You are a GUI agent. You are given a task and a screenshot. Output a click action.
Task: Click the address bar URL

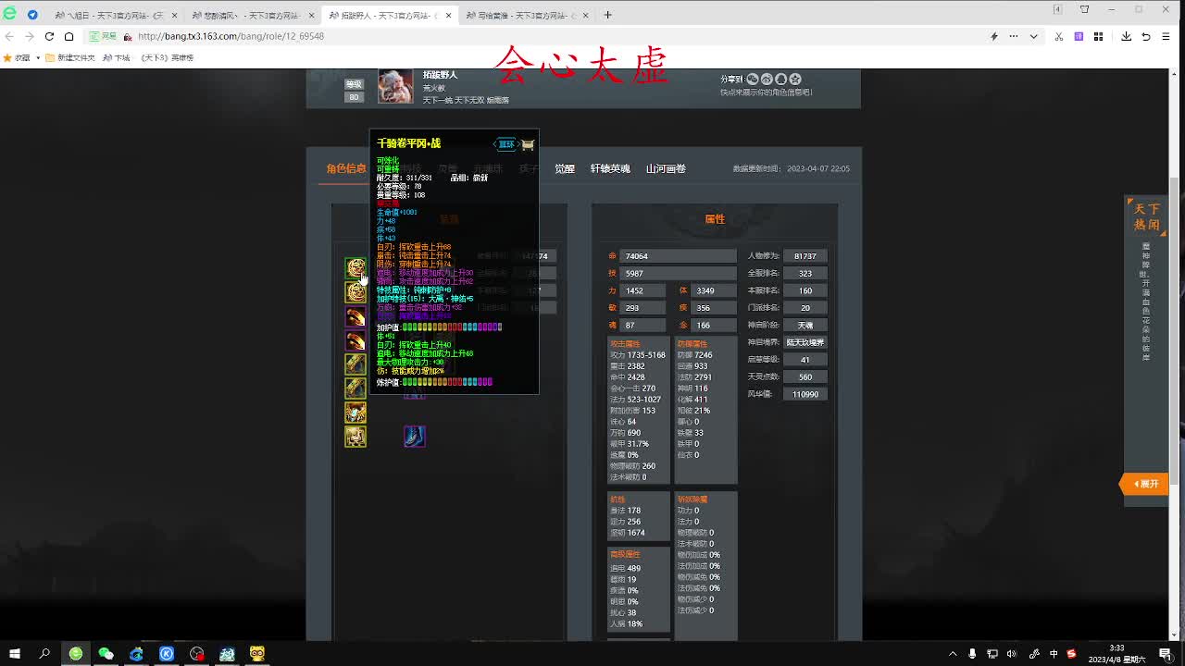point(231,36)
